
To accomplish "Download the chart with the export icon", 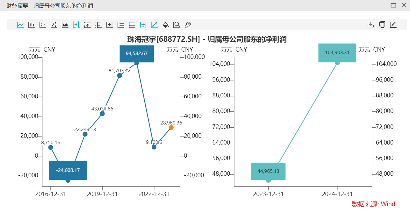I will pos(370,25).
